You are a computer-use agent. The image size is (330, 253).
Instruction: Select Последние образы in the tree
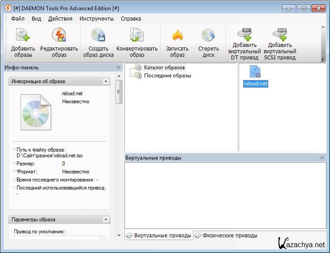tap(167, 76)
